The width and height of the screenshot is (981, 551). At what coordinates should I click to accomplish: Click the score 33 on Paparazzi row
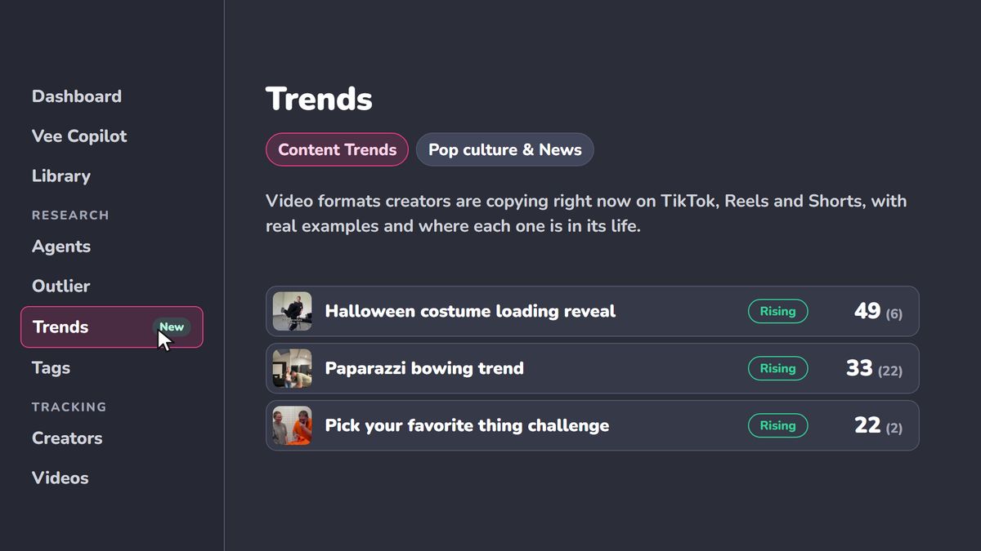tap(859, 368)
